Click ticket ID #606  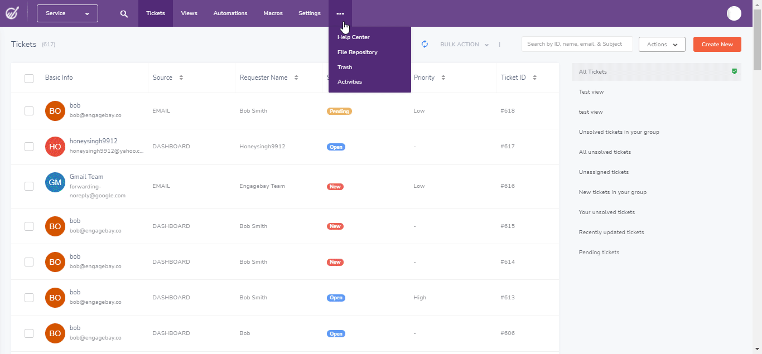point(508,333)
